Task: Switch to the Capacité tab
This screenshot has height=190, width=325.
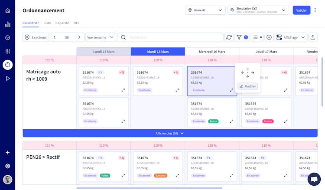Action: (62, 23)
